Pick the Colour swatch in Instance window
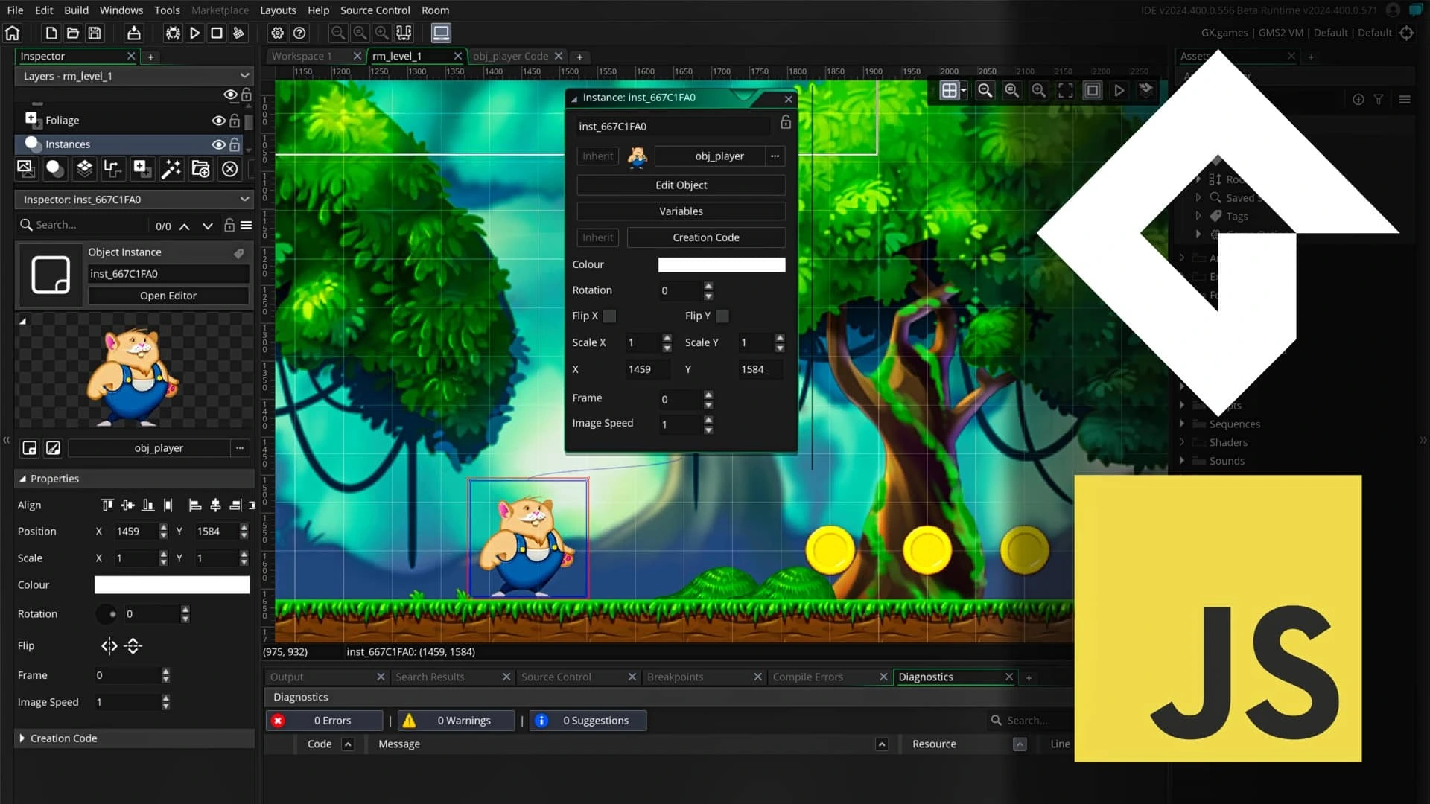Screen dimensions: 1430x804 721,264
